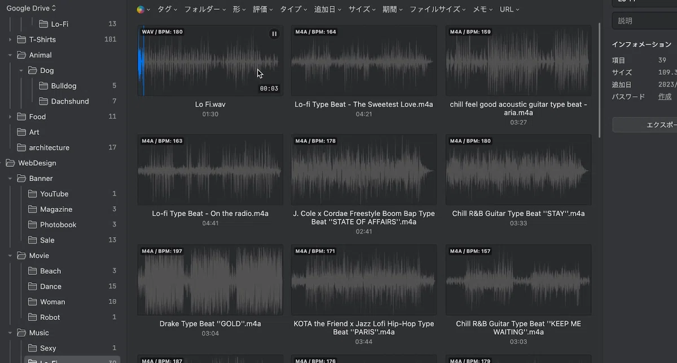677x363 pixels.
Task: Select Lo-fi Type Beat The Sweetest Love waveform
Action: [x=364, y=61]
